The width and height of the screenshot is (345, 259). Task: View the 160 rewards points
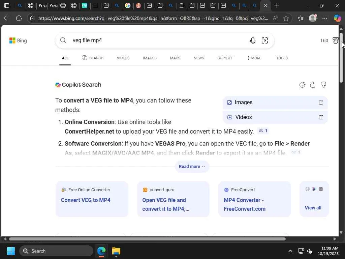pos(324,40)
